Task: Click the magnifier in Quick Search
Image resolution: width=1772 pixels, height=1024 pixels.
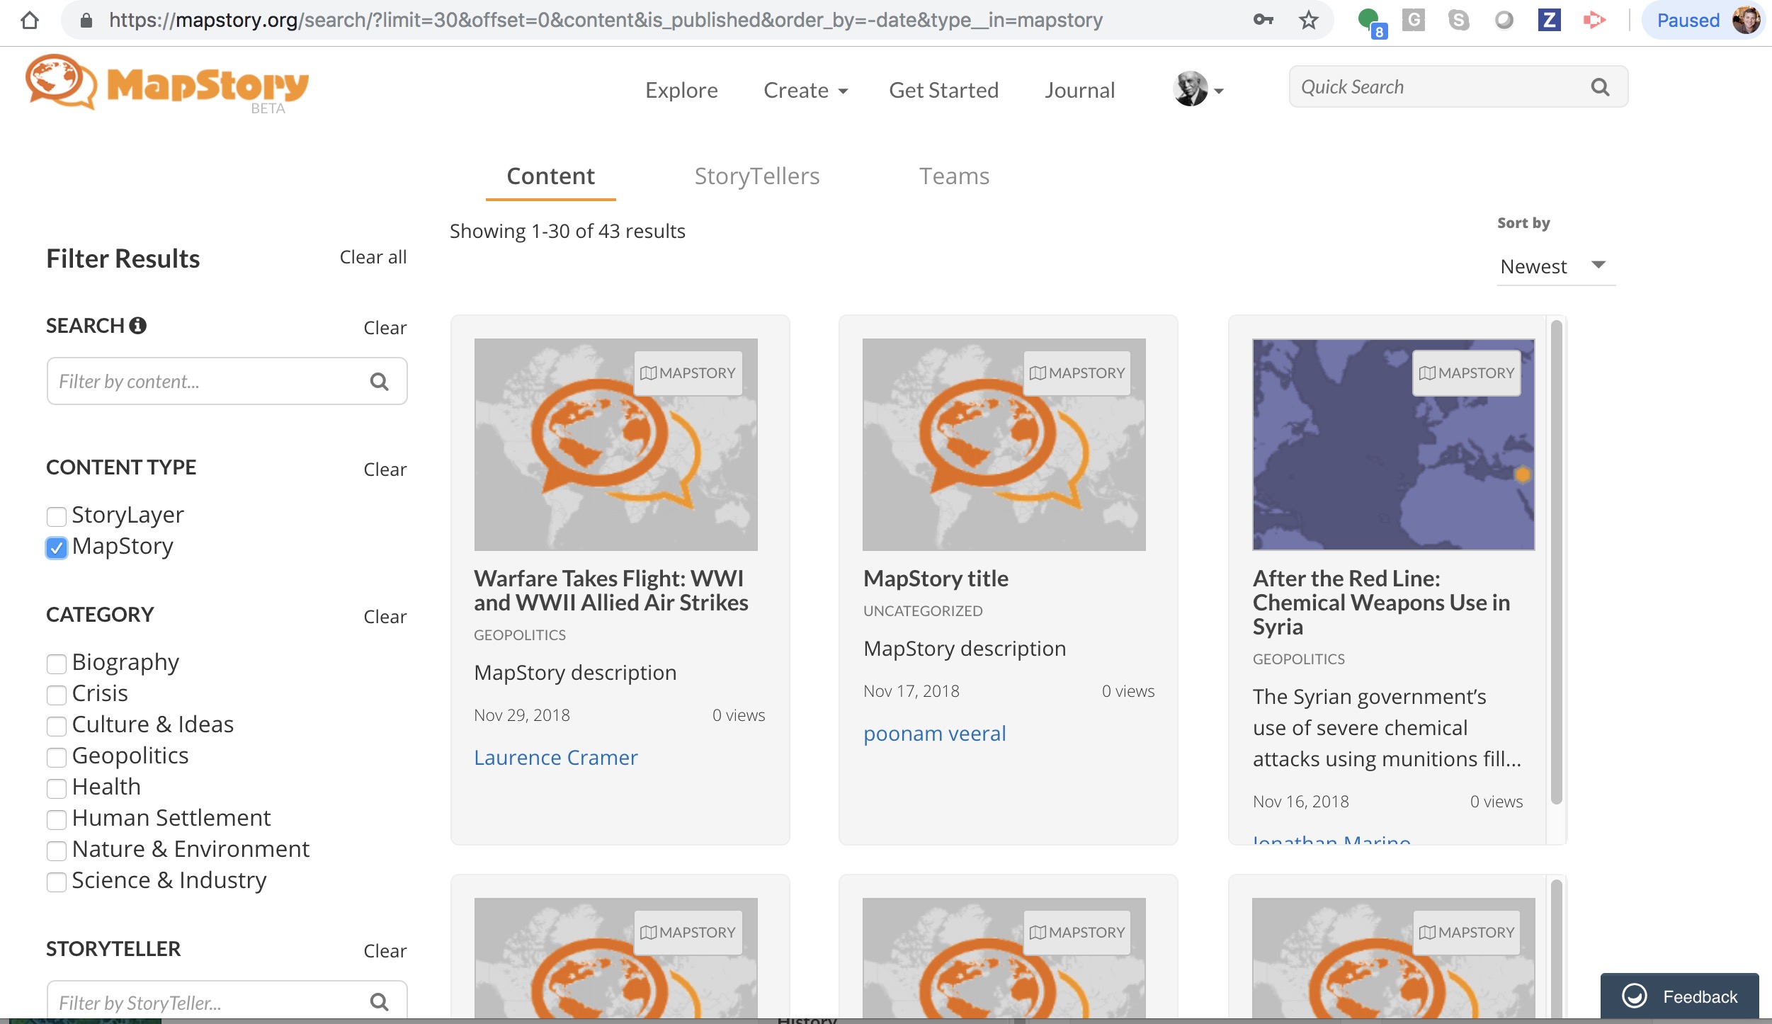Action: click(x=1599, y=86)
